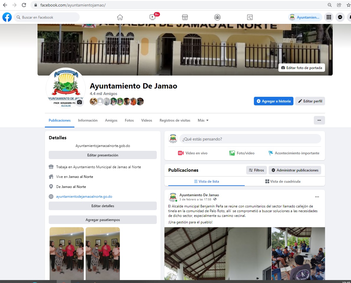351x283 pixels.
Task: Open the nine-dot menu grid icon
Action: [x=329, y=17]
